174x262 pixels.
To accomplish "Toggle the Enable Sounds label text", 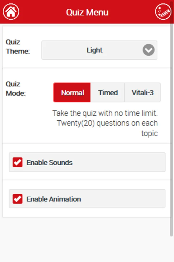I will [49, 162].
